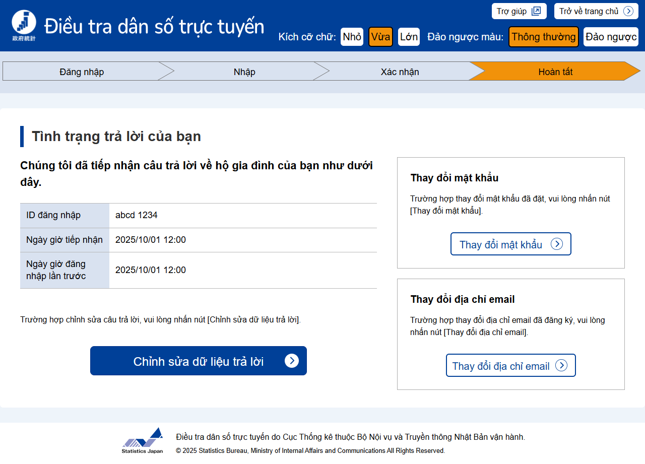
Task: Select the Vừa font size option
Action: [380, 37]
